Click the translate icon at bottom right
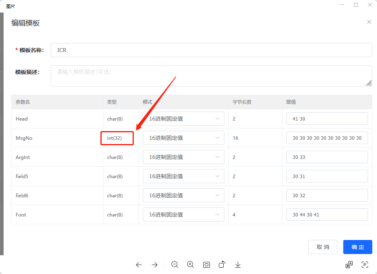 tap(349, 265)
